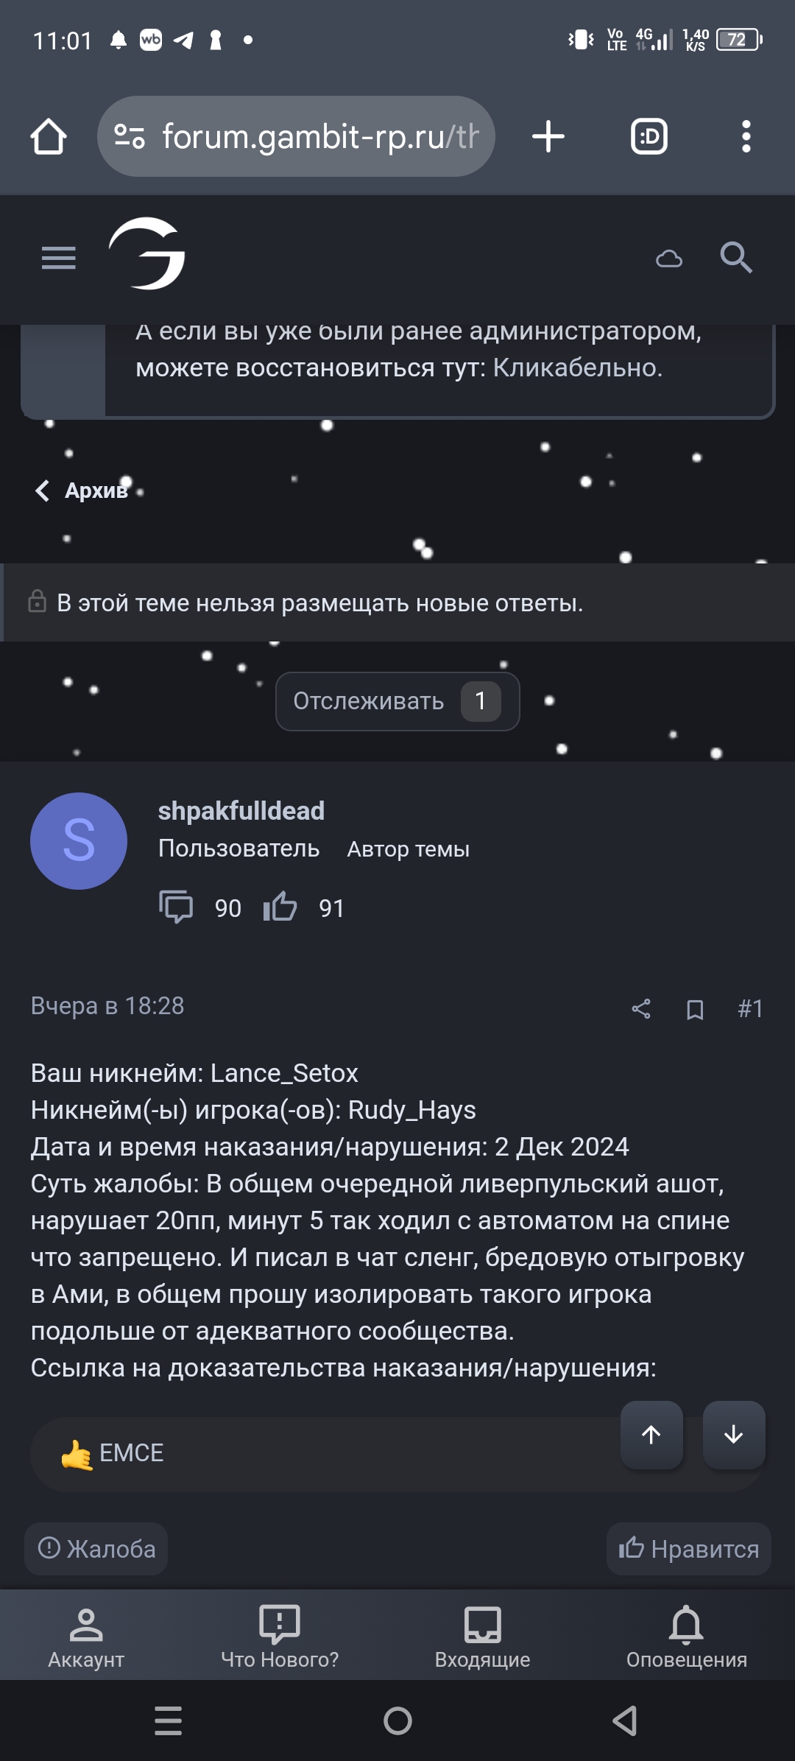Tap the forum.gambit-rp.ru address bar
The height and width of the screenshot is (1761, 795).
coord(296,137)
